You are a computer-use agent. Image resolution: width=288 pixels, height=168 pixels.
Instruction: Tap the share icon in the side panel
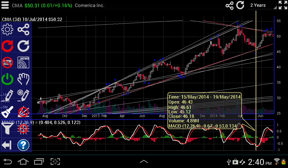pyautogui.click(x=23, y=29)
